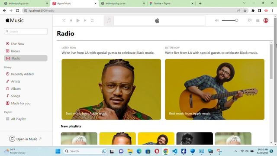277x156 pixels.
Task: Open File Explorer from taskbar
Action: tap(130, 151)
